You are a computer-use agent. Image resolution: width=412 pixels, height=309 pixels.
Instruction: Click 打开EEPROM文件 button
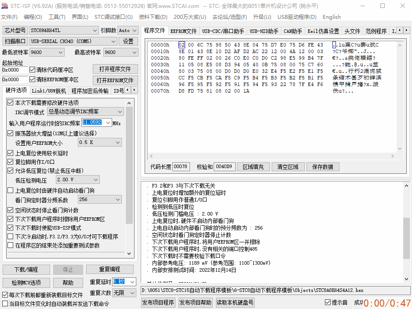click(115, 80)
